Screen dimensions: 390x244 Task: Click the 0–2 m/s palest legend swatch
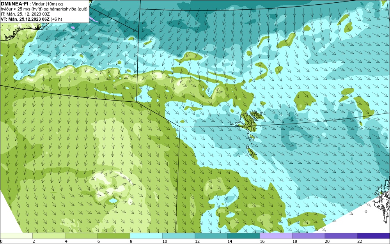coord(16,235)
